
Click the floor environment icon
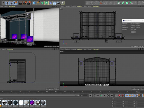click(x=55, y=3)
